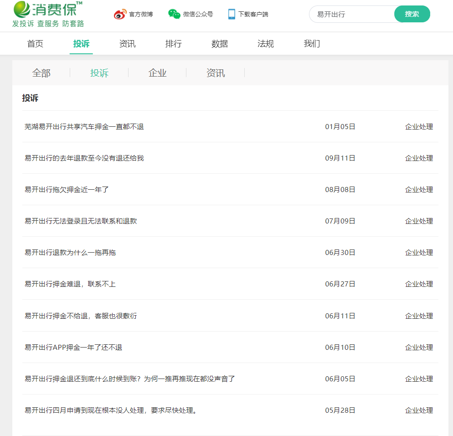Click 企业处理 status in the 06月11日 row
This screenshot has width=453, height=436.
[419, 316]
